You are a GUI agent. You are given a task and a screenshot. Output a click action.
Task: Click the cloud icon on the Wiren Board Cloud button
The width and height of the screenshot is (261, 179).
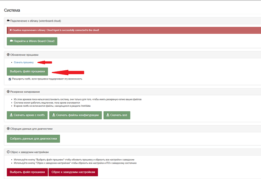[x=12, y=41]
